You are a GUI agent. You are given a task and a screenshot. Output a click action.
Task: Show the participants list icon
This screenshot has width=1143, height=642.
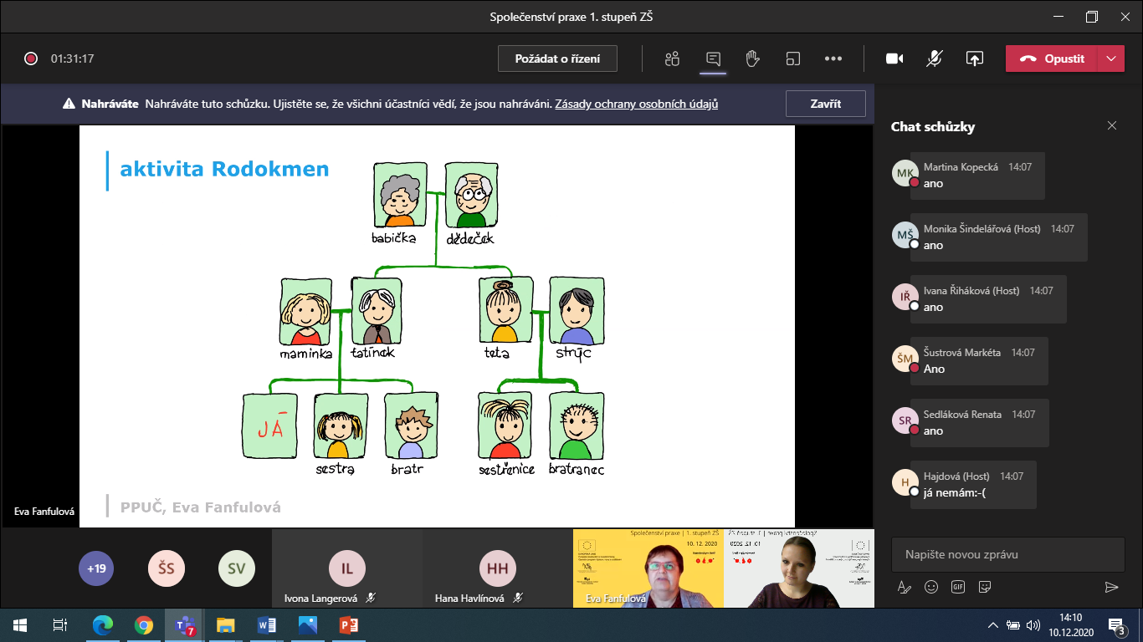pos(672,59)
